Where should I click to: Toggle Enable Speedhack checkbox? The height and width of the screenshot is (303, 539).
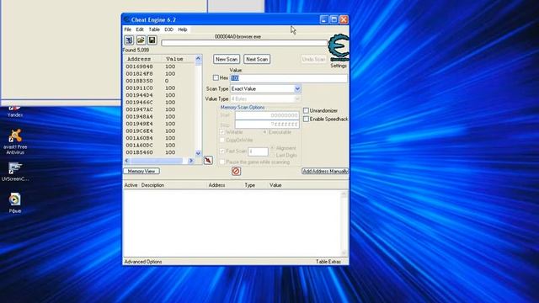(x=306, y=119)
